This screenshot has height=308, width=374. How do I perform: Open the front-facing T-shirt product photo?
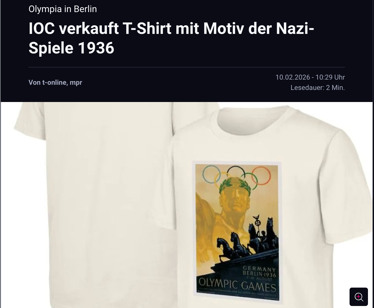click(259, 207)
